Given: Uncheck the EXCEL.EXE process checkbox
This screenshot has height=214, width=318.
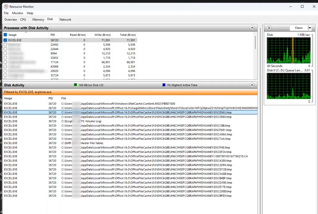Looking at the screenshot, I should pyautogui.click(x=5, y=40).
